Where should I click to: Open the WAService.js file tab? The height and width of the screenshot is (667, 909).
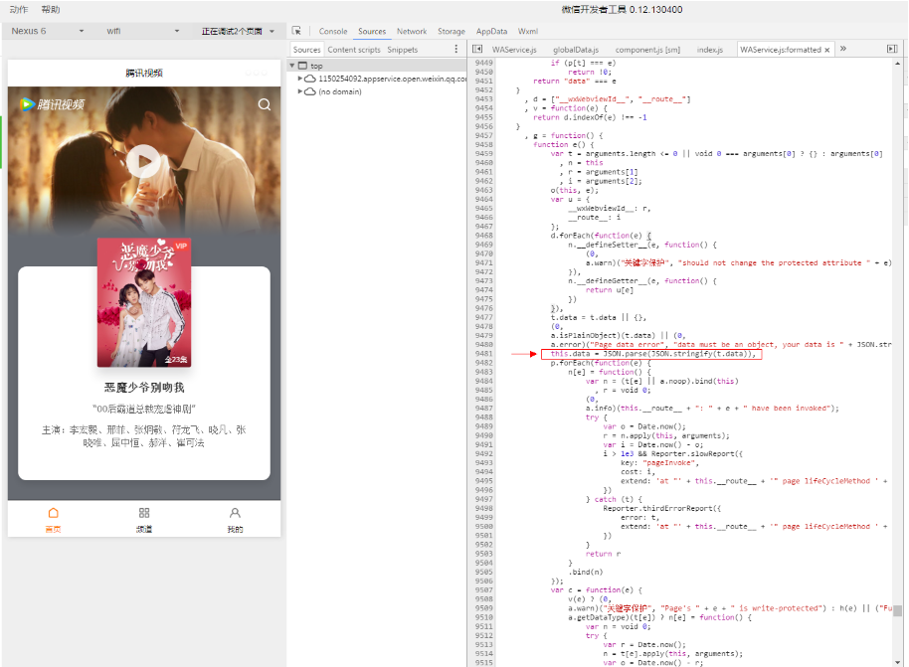point(514,50)
